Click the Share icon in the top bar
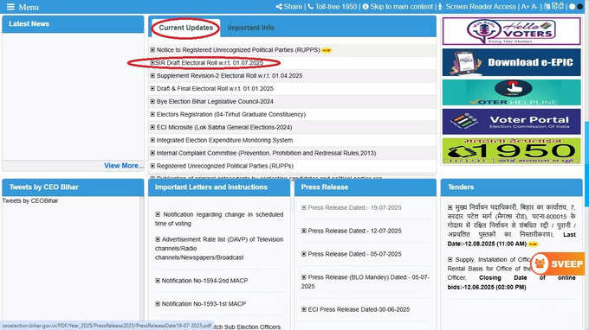The image size is (589, 330). (279, 7)
